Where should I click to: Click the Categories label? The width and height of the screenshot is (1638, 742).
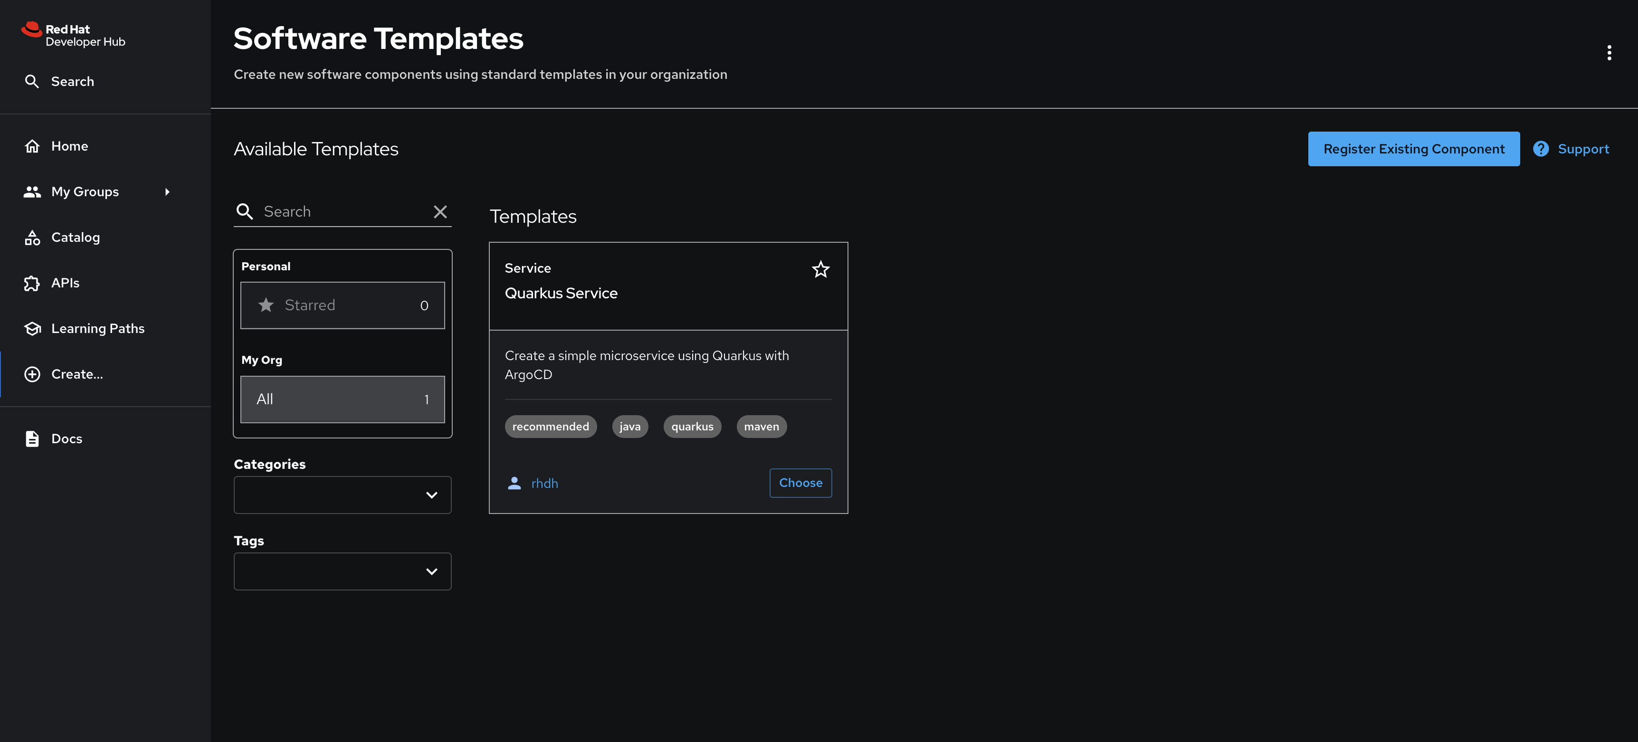[270, 464]
